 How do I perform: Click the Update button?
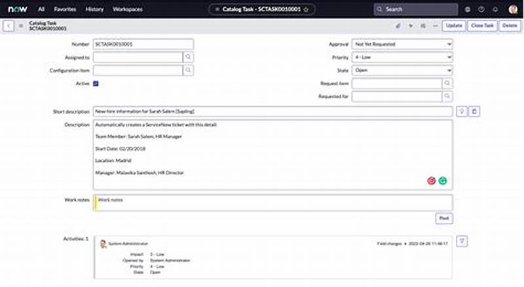(x=454, y=26)
